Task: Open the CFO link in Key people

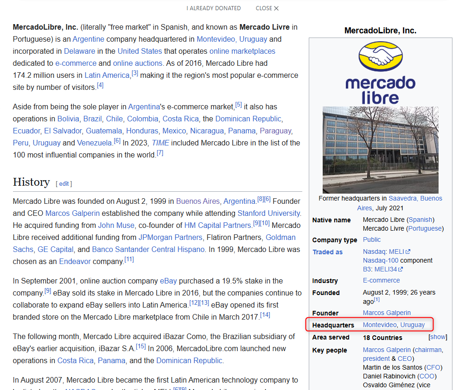Action: click(x=433, y=367)
